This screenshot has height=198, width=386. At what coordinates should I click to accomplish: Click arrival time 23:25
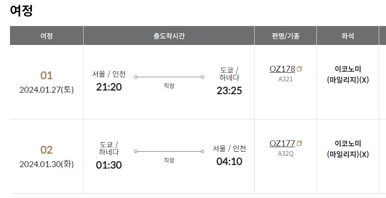(x=229, y=91)
